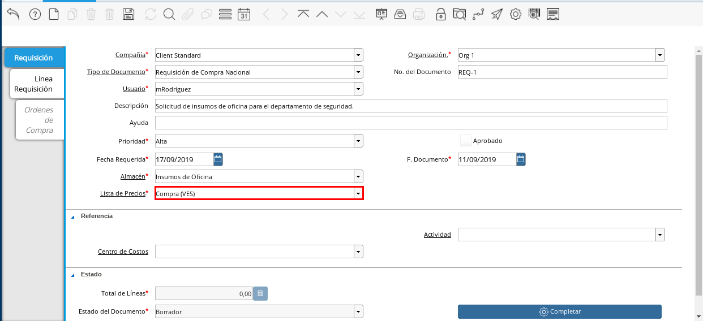Click the Completar button
Screen dimensions: 703x321
(559, 311)
